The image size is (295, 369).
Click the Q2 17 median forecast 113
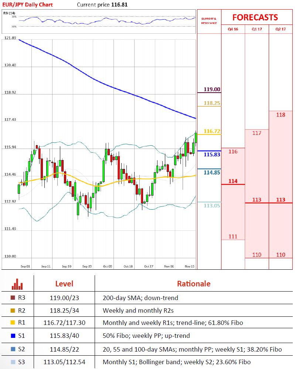pyautogui.click(x=281, y=200)
